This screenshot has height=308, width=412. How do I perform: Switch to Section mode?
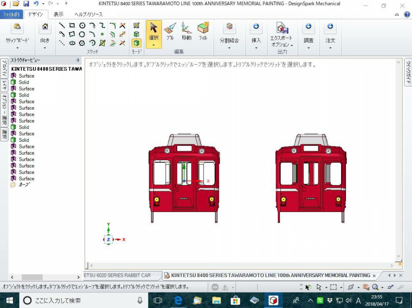point(136,34)
